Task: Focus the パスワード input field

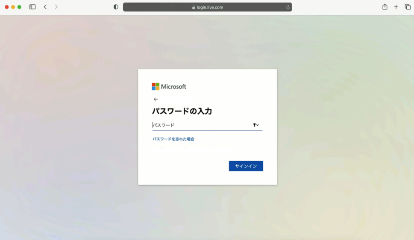Action: click(x=207, y=125)
